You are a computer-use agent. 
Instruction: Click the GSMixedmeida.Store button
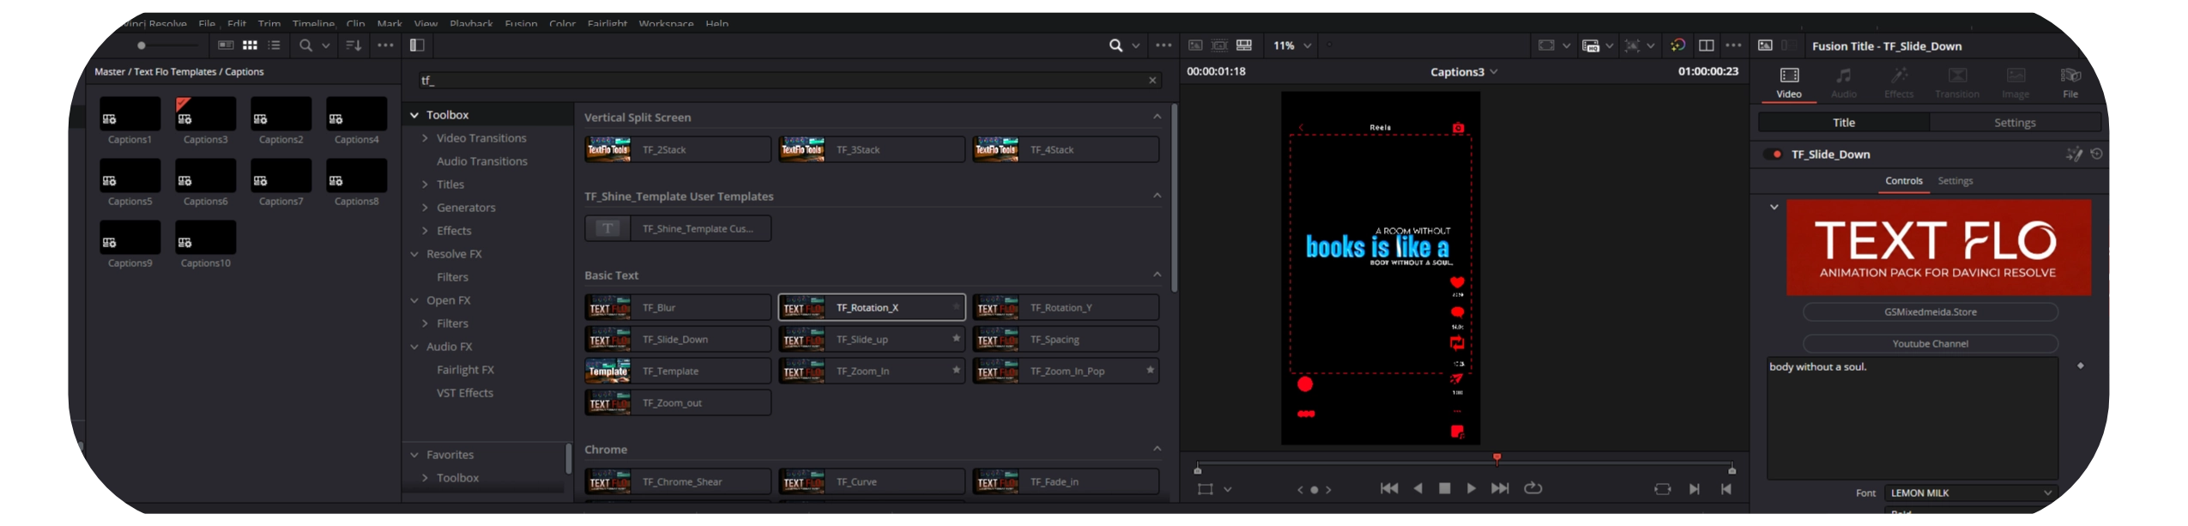tap(1930, 312)
